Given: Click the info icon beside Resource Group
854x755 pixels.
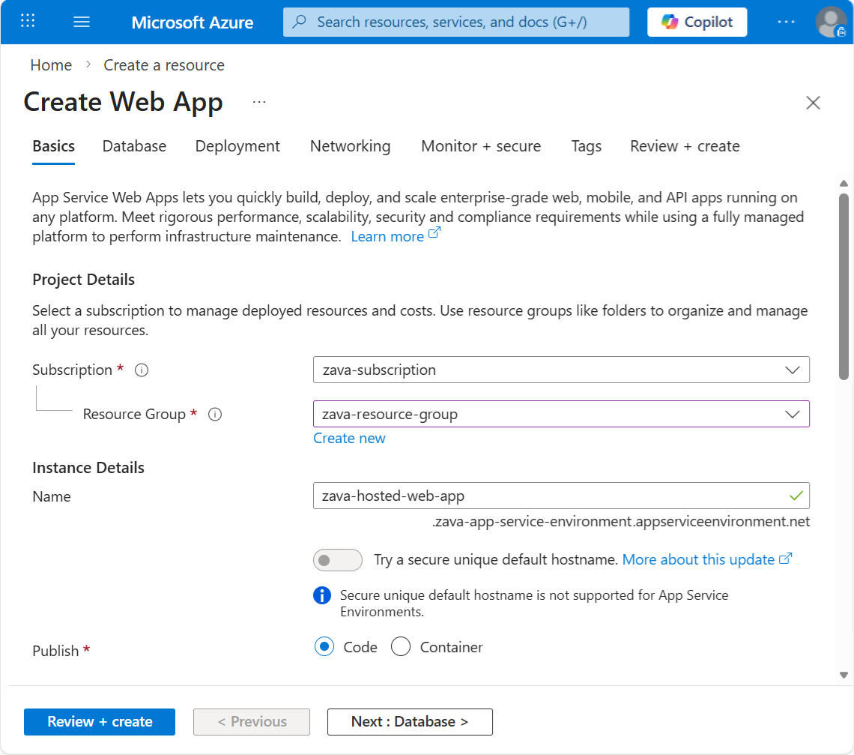Looking at the screenshot, I should point(215,414).
